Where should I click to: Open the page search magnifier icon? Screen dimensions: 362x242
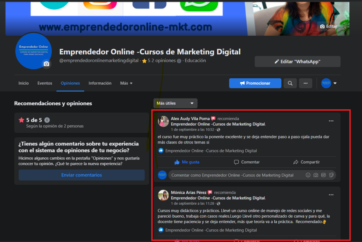point(290,83)
